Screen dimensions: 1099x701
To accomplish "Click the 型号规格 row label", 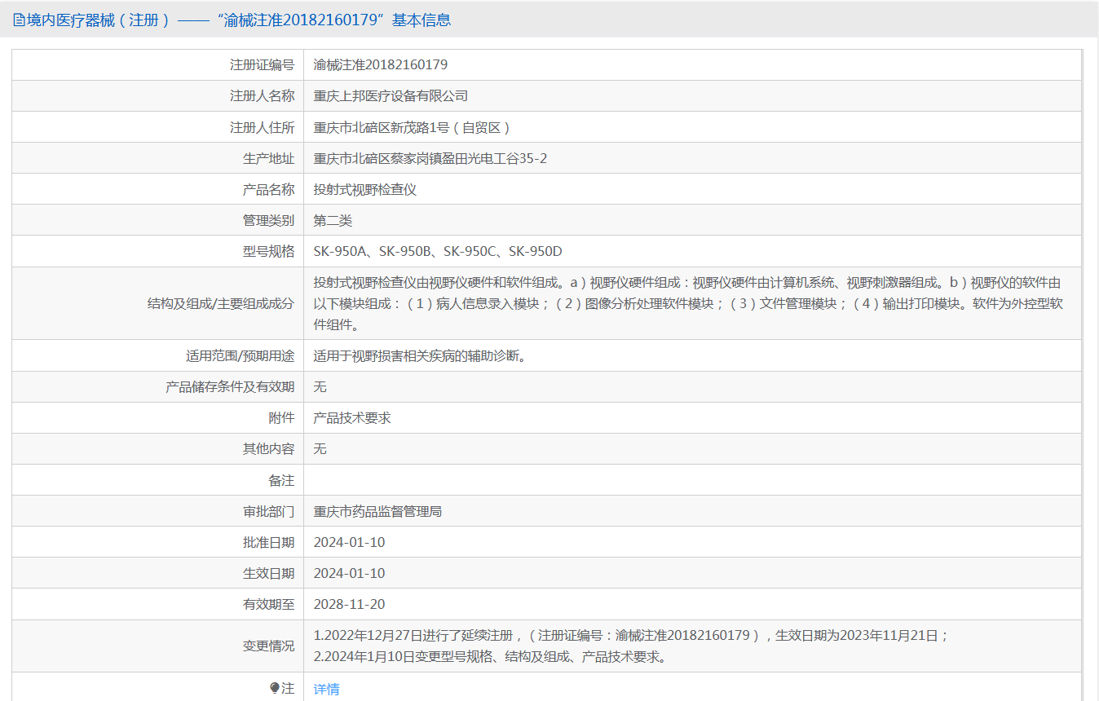I will tap(268, 251).
